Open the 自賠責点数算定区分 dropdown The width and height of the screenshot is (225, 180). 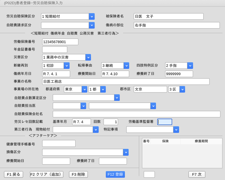point(117,98)
